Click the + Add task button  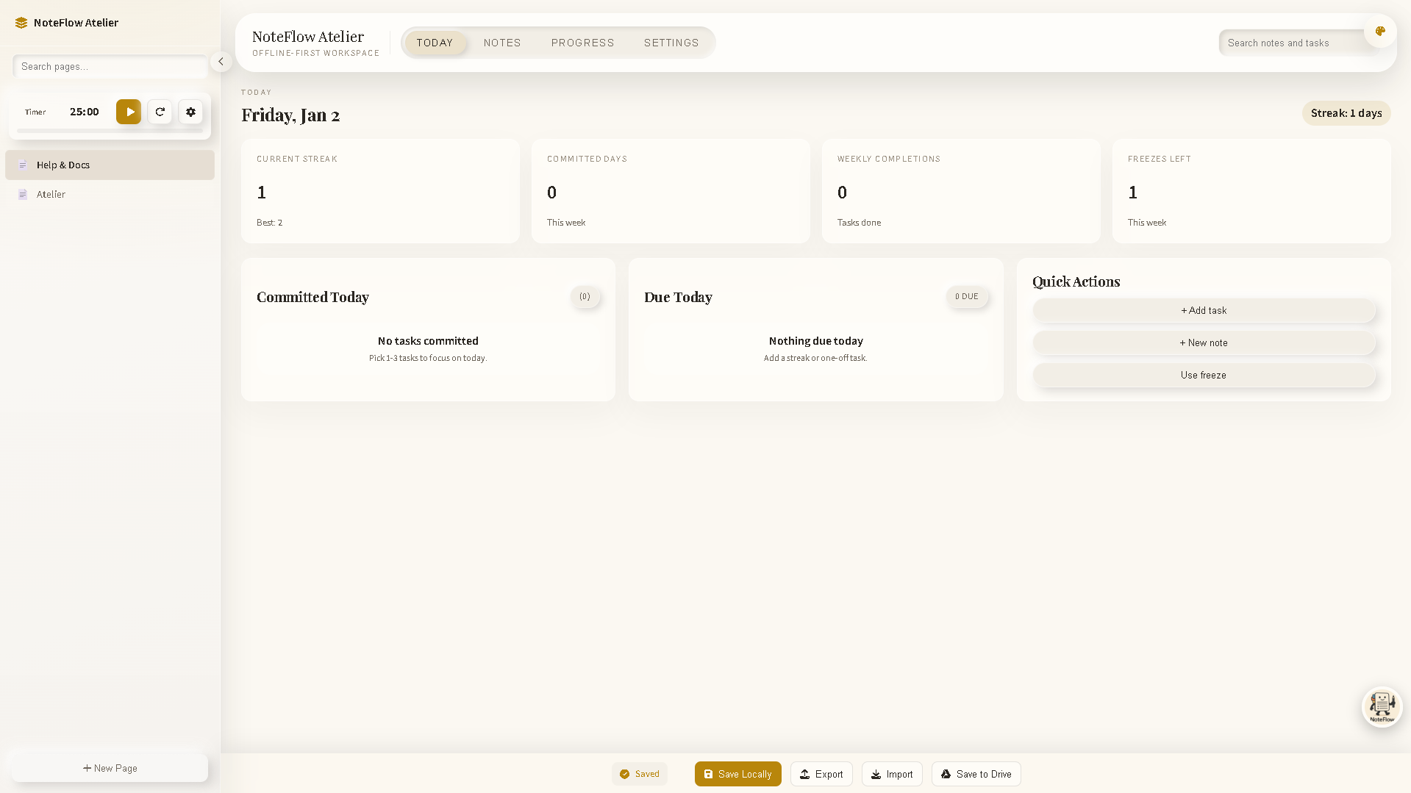[x=1203, y=310]
